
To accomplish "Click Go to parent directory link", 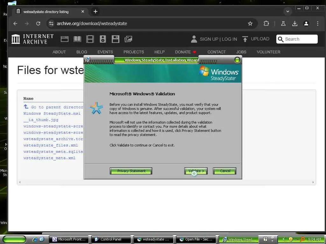I will click(x=53, y=107).
